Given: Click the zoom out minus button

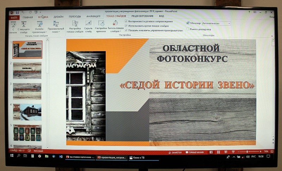Looking at the screenshot, I should coord(239,152).
